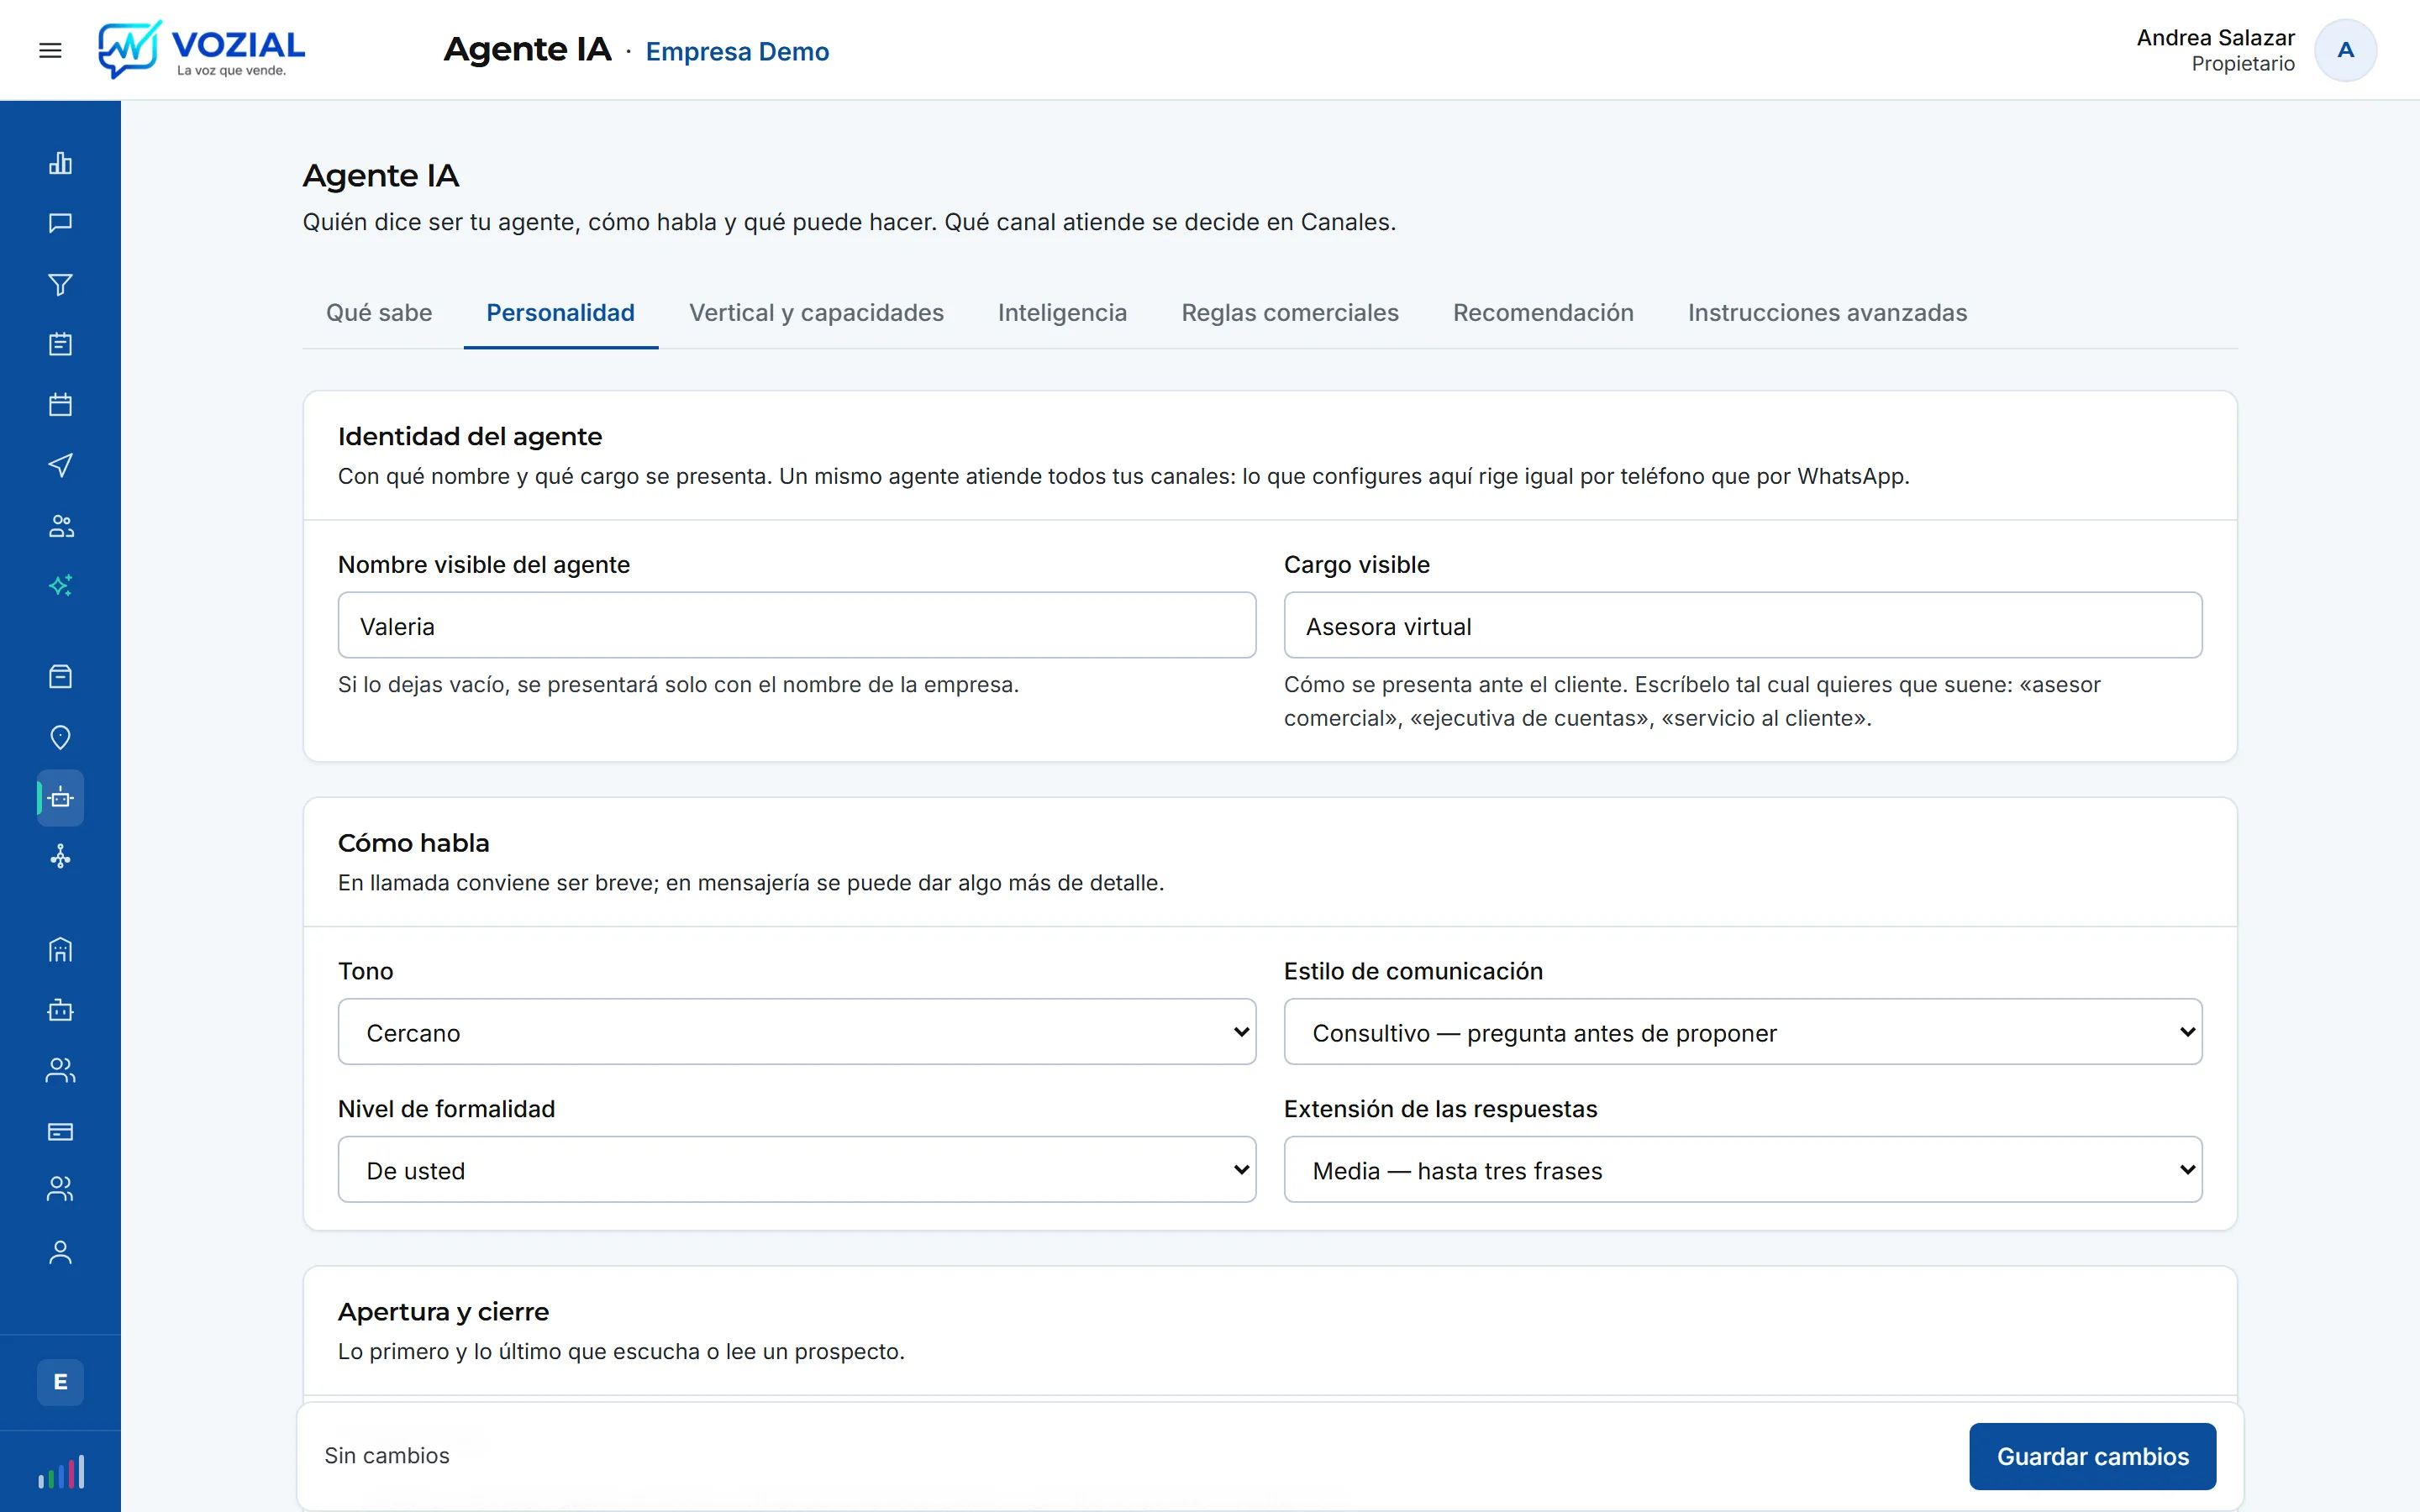Open the funnel icon in sidebar
The width and height of the screenshot is (2420, 1512).
coord(60,285)
